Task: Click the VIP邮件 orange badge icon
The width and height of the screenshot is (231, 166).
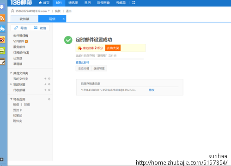Action: (x=26, y=41)
